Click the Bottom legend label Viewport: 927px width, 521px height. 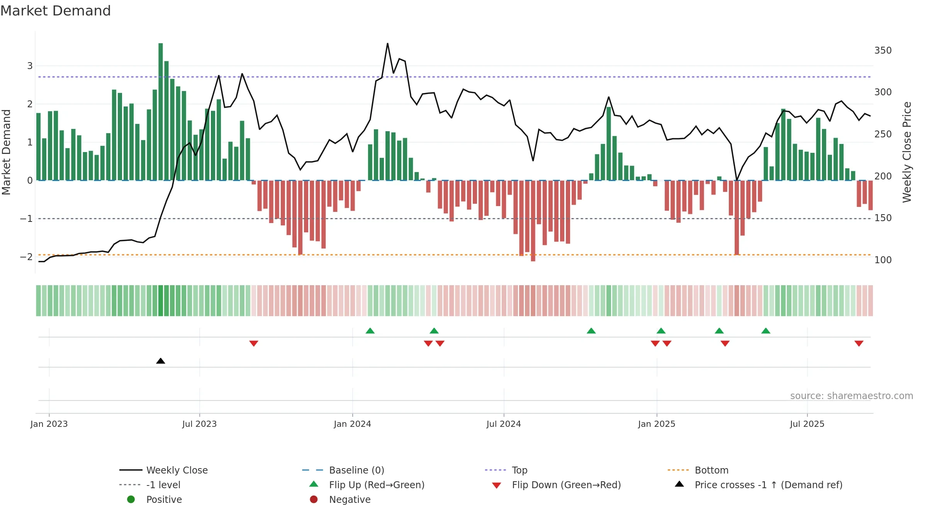711,470
